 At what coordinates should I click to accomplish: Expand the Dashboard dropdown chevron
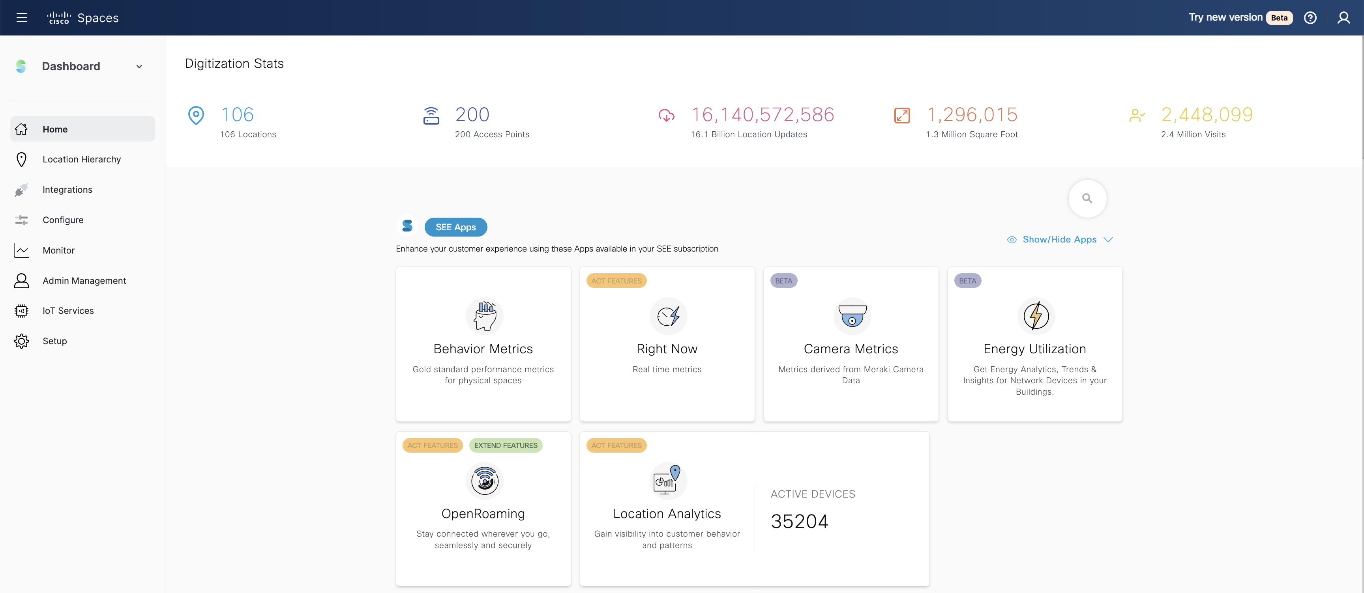click(139, 67)
